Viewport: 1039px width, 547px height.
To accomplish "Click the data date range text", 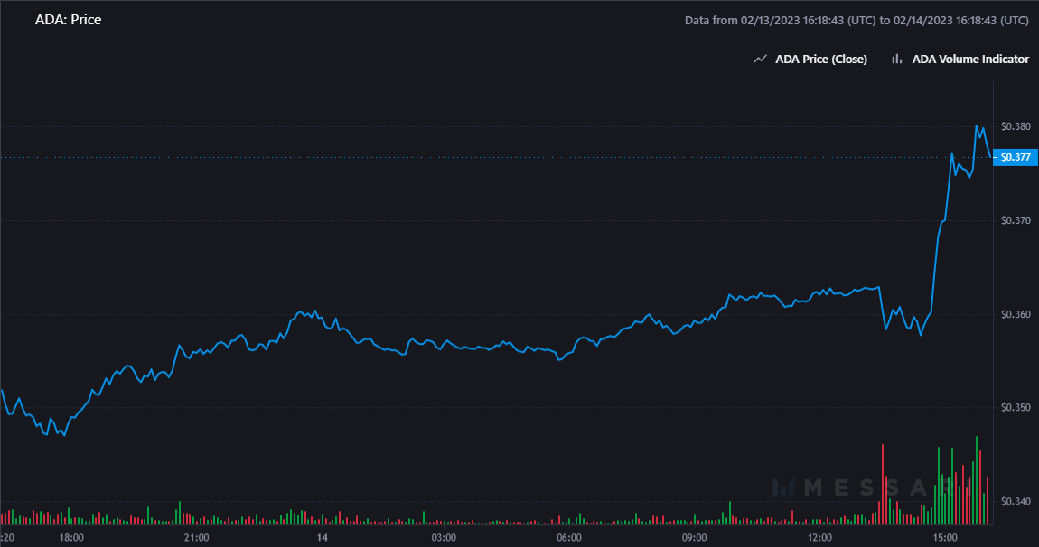I will [856, 21].
